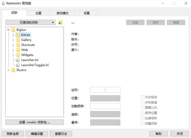Select the illustro tree label
Image resolution: width=191 pixels, height=138 pixels.
click(21, 70)
